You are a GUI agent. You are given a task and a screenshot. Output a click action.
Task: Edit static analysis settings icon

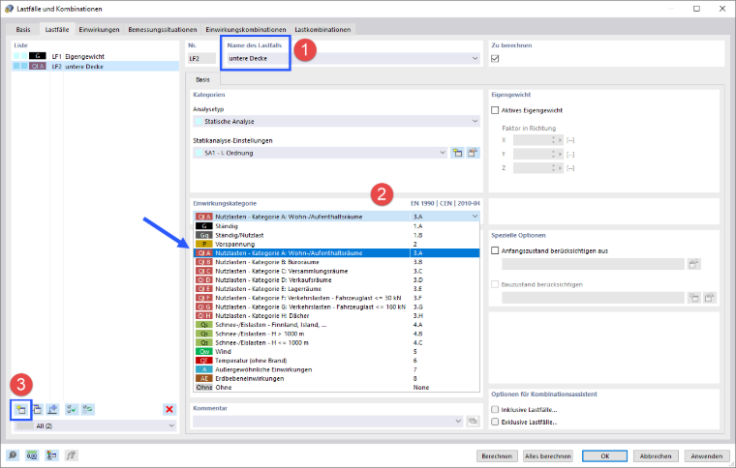(x=473, y=153)
